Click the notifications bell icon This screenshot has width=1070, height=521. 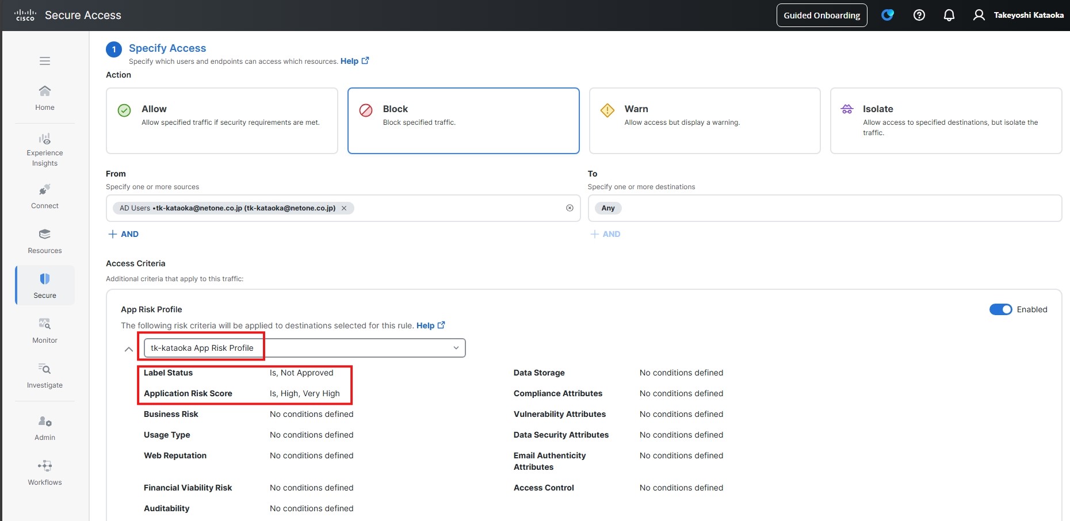click(x=949, y=16)
